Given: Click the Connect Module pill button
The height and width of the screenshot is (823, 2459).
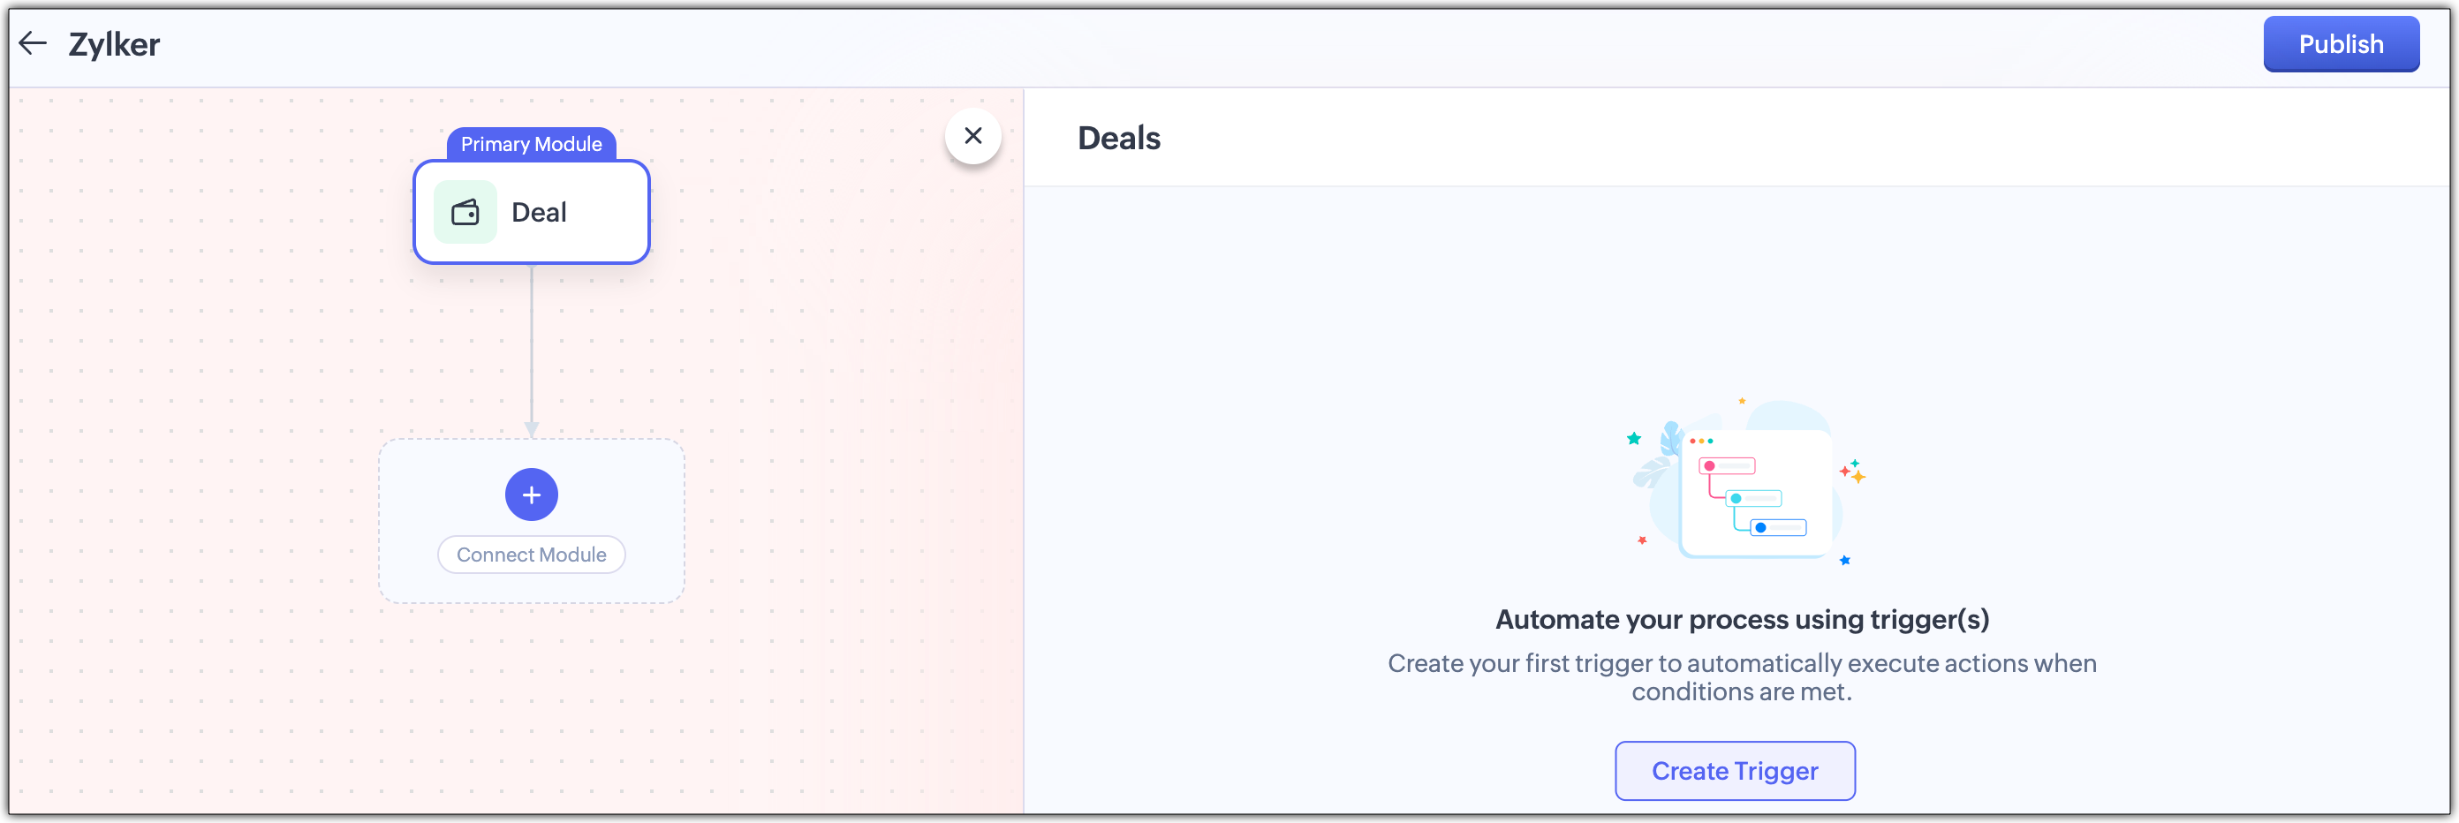Looking at the screenshot, I should click(x=531, y=555).
